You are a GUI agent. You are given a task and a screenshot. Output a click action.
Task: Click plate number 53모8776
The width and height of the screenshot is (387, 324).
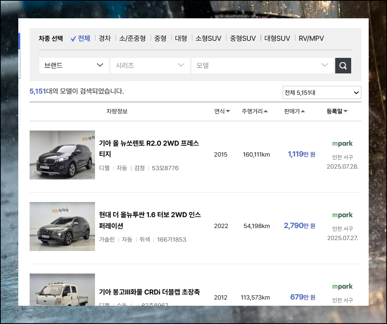coord(165,168)
